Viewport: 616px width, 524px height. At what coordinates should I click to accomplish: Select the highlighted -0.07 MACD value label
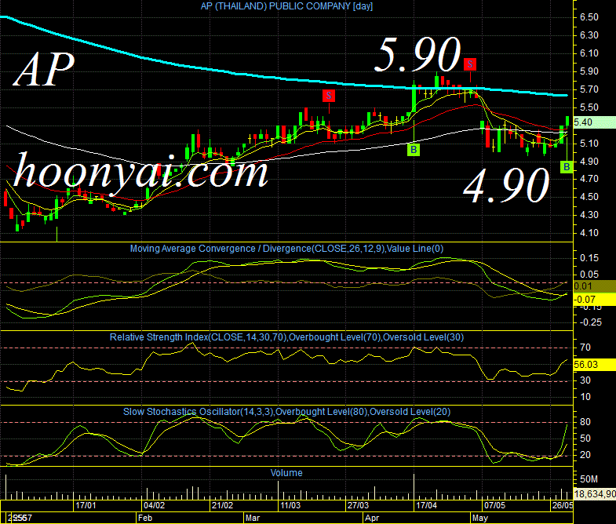point(594,300)
